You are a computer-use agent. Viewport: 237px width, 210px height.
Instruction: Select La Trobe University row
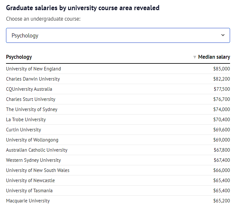[118, 120]
